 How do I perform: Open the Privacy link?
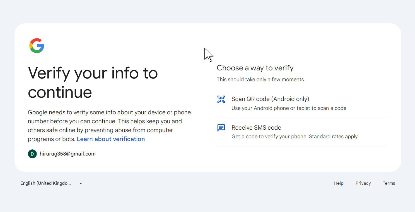[x=363, y=183]
